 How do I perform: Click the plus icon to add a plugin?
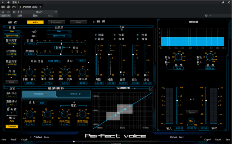(x=8, y=2)
